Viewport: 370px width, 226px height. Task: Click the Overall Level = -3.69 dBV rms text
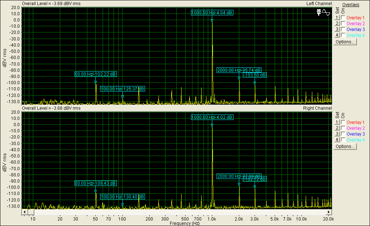click(x=51, y=4)
